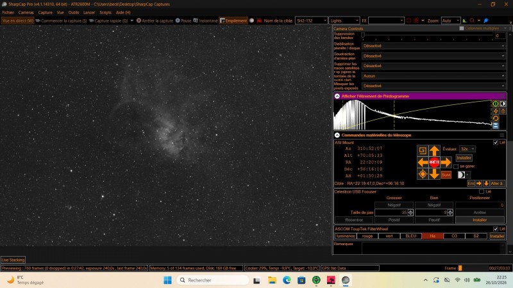Open the dropdown showing Aucun
Image resolution: width=513 pixels, height=288 pixels.
pyautogui.click(x=433, y=76)
